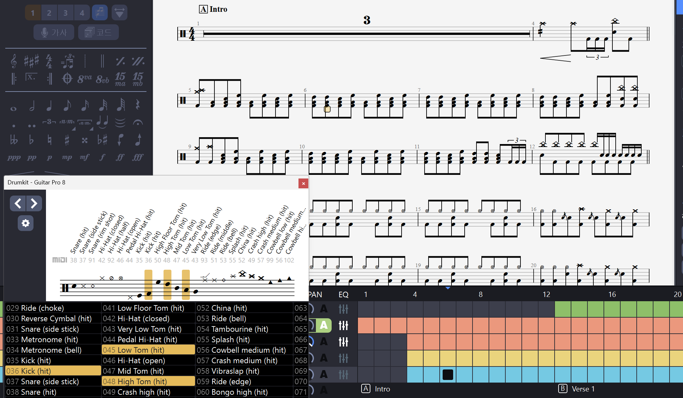
Task: Expand the design mode arrow button
Action: [120, 13]
